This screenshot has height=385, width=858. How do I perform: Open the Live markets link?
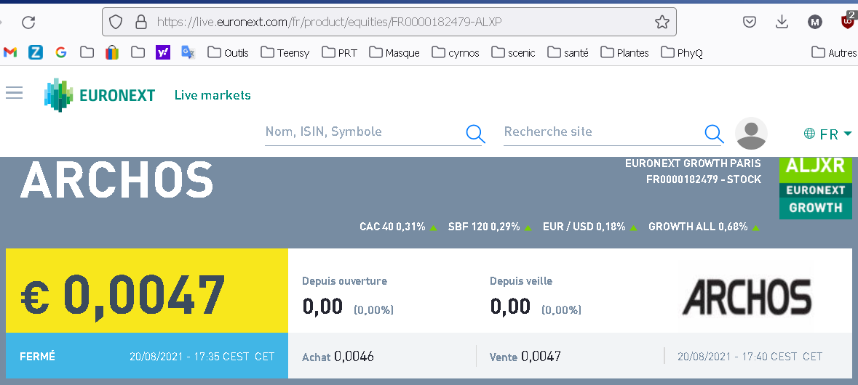point(212,95)
